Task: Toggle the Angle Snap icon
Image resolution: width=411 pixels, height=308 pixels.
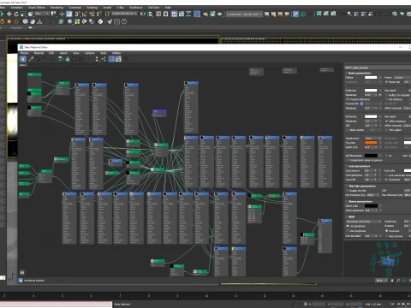Action: pyautogui.click(x=85, y=14)
